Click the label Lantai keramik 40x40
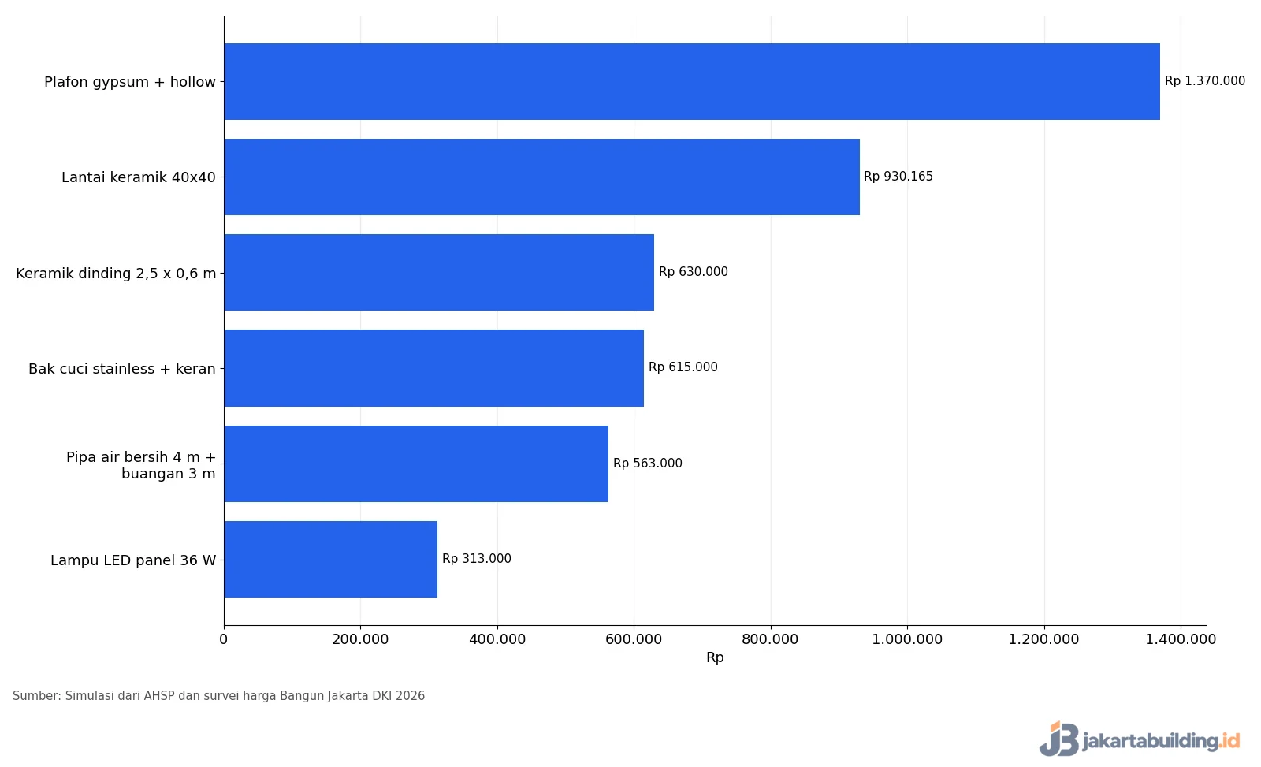Screen dimensions: 1261x767 [x=139, y=177]
